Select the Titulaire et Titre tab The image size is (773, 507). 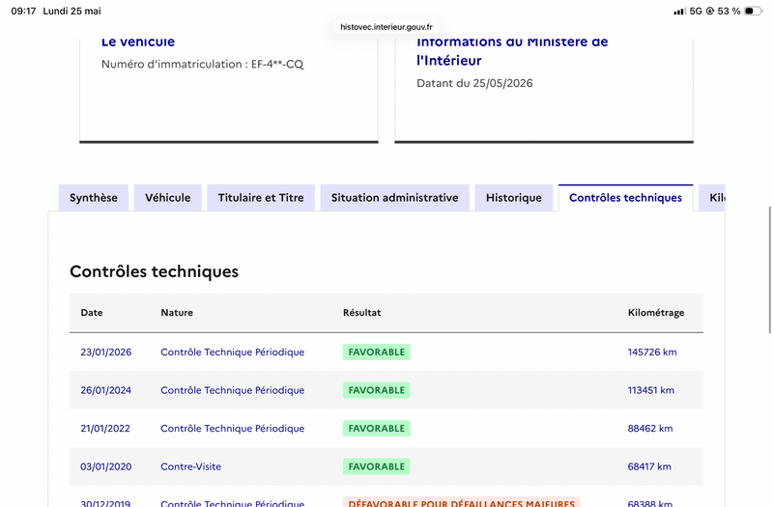point(261,198)
